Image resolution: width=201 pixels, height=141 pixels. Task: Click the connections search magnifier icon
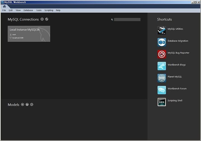[112, 20]
